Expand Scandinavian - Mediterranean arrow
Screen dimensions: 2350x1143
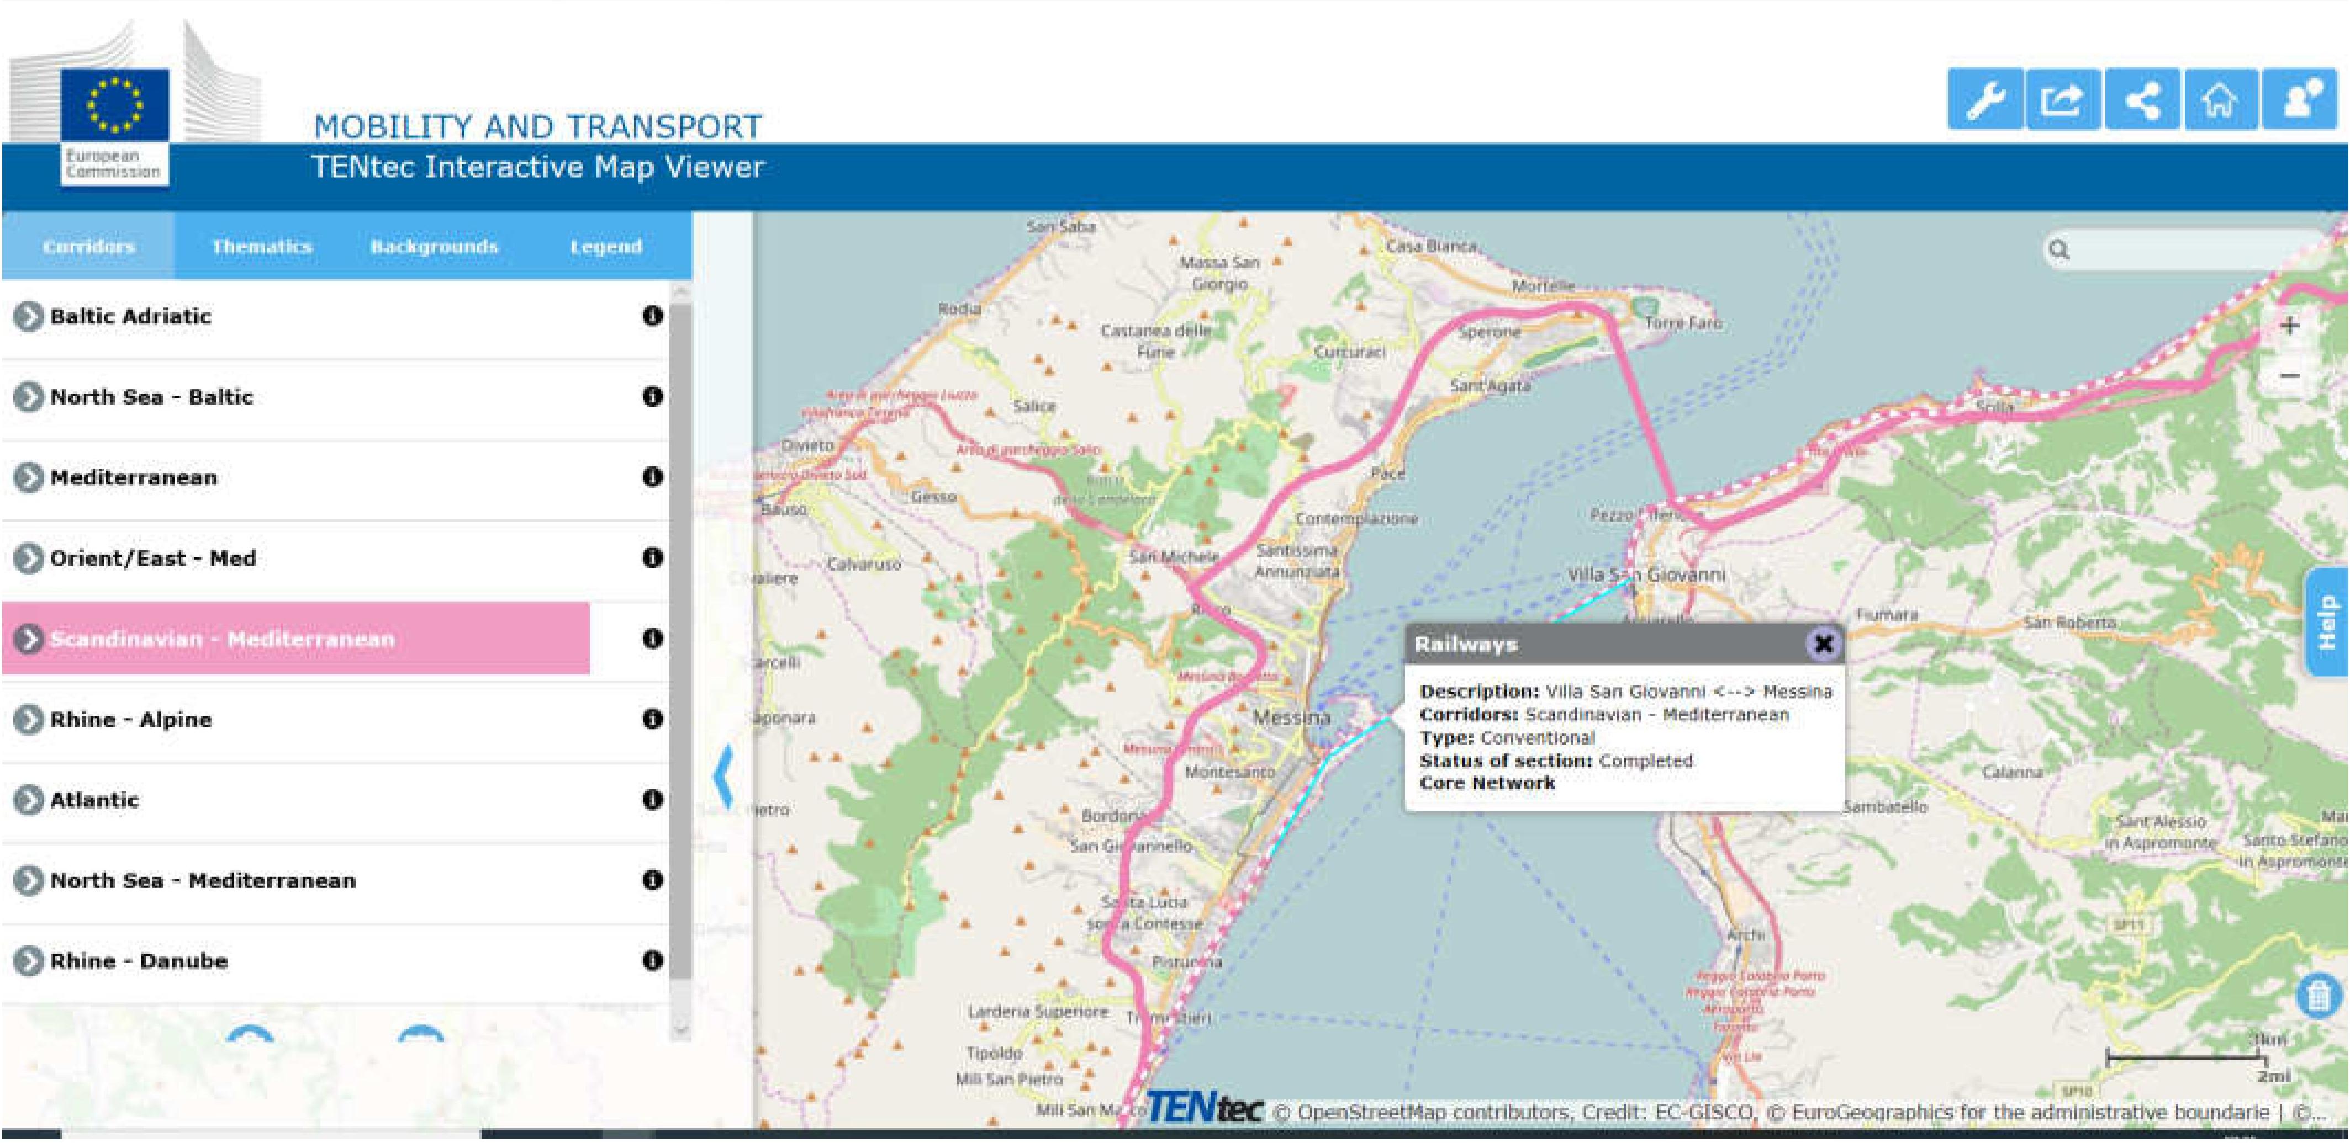pyautogui.click(x=29, y=639)
